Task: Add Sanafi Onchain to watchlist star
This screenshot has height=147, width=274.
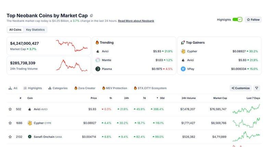Action: [10, 137]
